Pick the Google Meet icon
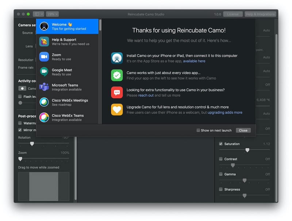 (44, 72)
